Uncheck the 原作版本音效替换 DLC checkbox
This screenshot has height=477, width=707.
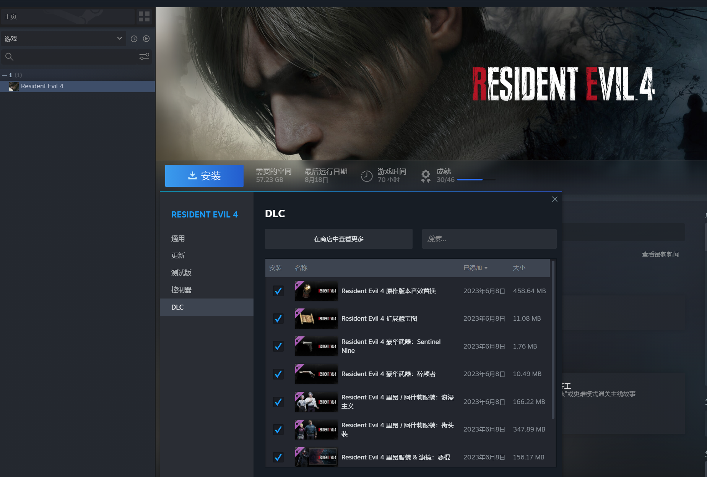(x=278, y=291)
